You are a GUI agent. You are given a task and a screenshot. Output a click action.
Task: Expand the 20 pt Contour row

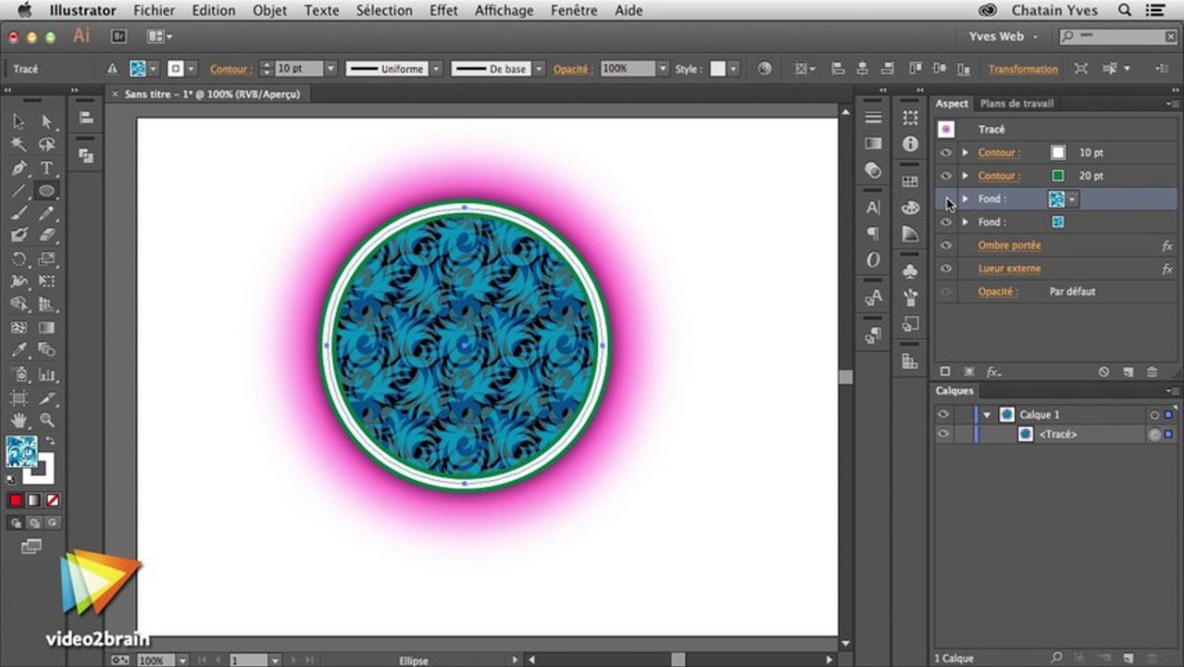966,176
